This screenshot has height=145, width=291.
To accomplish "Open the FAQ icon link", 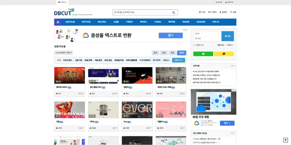I will (x=202, y=12).
